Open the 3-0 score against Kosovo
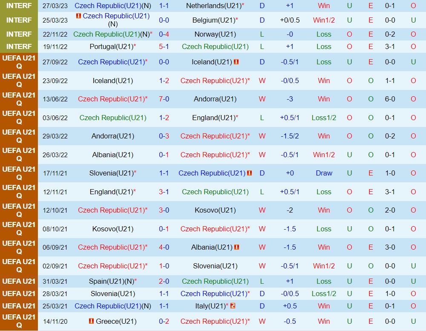The height and width of the screenshot is (331, 426). (x=164, y=210)
